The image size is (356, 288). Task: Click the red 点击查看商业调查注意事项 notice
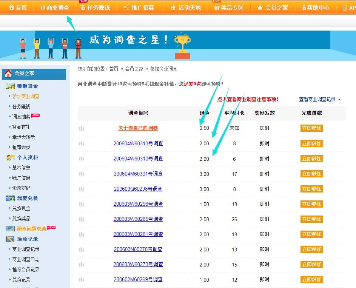[248, 99]
